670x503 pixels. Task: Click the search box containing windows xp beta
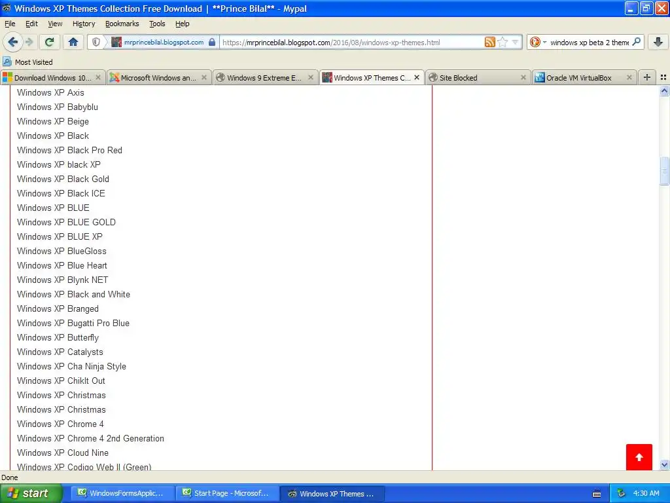[x=589, y=43]
